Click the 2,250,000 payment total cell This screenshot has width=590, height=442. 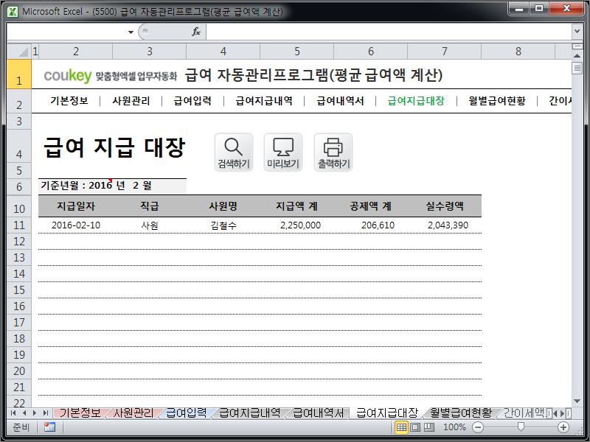pyautogui.click(x=297, y=225)
